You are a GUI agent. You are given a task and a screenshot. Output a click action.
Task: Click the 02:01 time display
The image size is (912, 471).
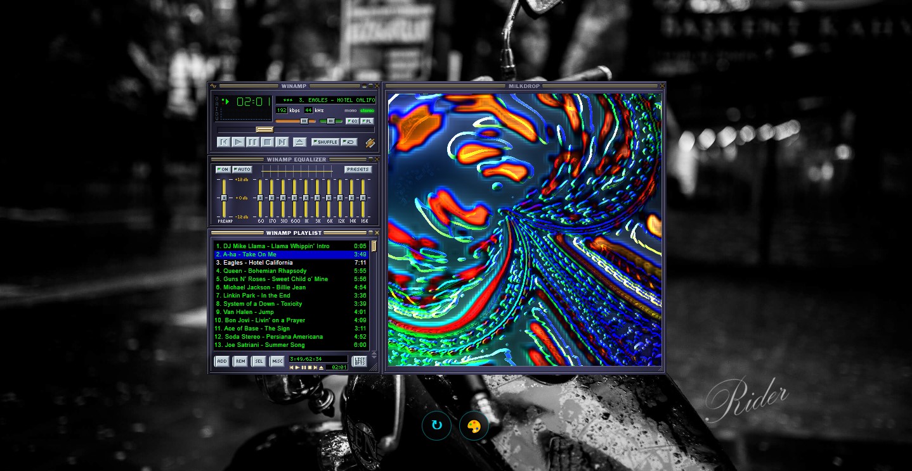pos(254,101)
